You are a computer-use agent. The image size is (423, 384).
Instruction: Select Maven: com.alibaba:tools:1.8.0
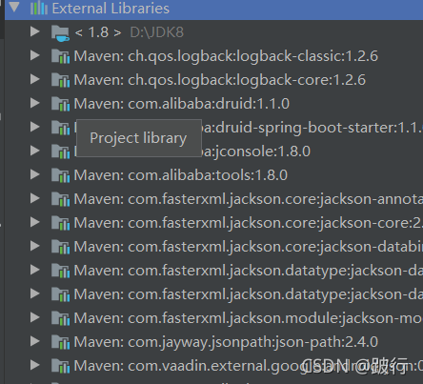click(x=181, y=175)
